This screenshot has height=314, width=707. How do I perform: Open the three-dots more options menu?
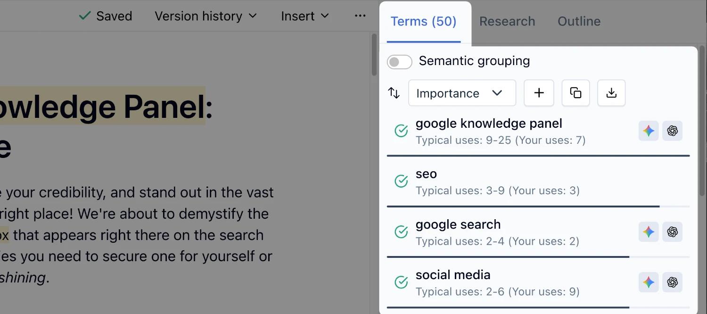[x=360, y=16]
